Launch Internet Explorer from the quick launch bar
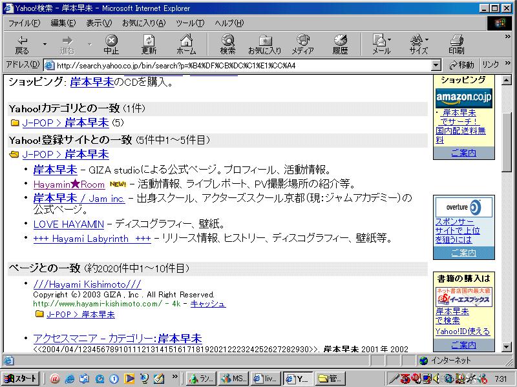This screenshot has height=387, width=517. click(x=69, y=379)
